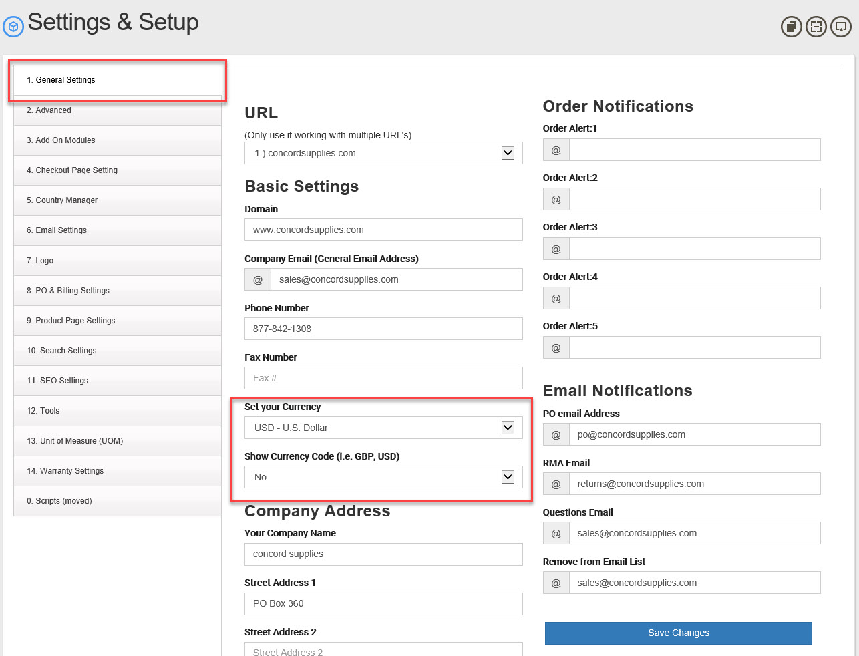Image resolution: width=859 pixels, height=656 pixels.
Task: Click the Your Company Name field
Action: tap(383, 554)
